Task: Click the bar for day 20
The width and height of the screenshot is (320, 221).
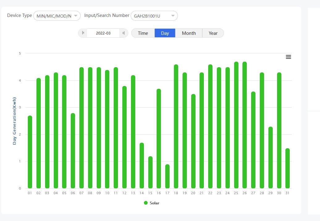Action: pyautogui.click(x=193, y=141)
